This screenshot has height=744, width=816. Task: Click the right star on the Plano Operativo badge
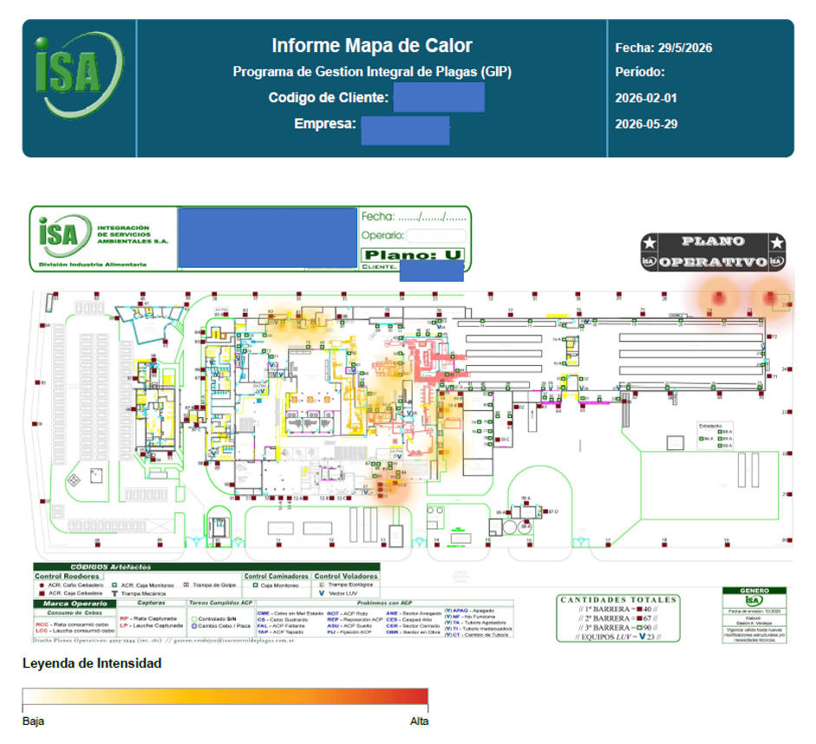[x=777, y=242]
